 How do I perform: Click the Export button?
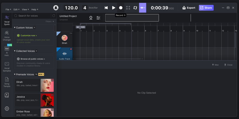point(189,8)
